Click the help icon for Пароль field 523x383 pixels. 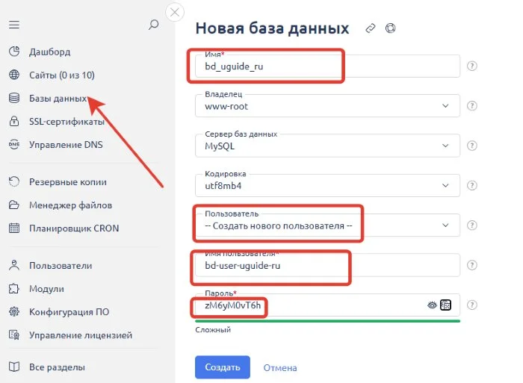[x=471, y=305]
